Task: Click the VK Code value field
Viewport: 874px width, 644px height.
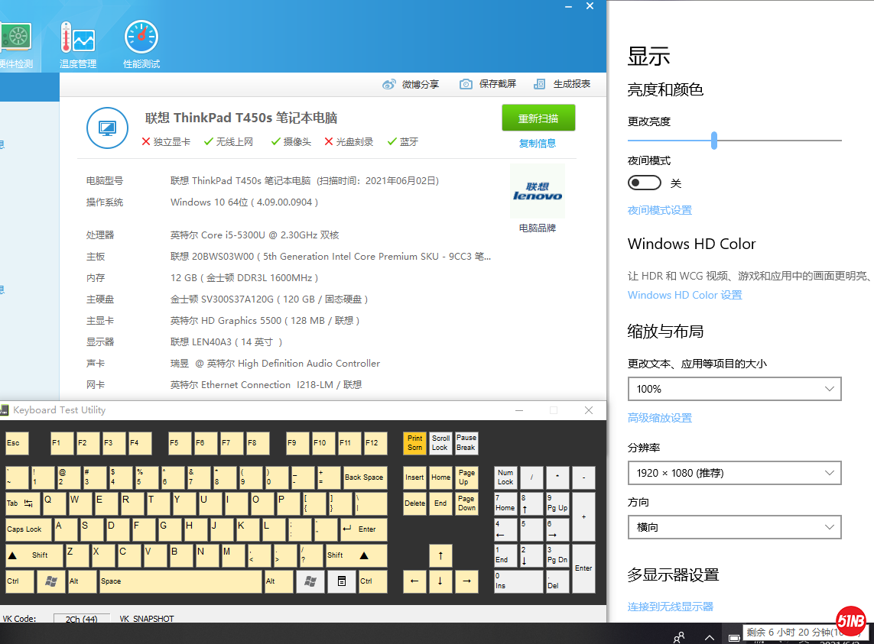Action: (81, 618)
